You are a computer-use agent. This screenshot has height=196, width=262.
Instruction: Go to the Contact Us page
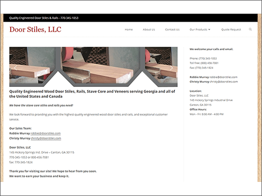tap(172, 30)
